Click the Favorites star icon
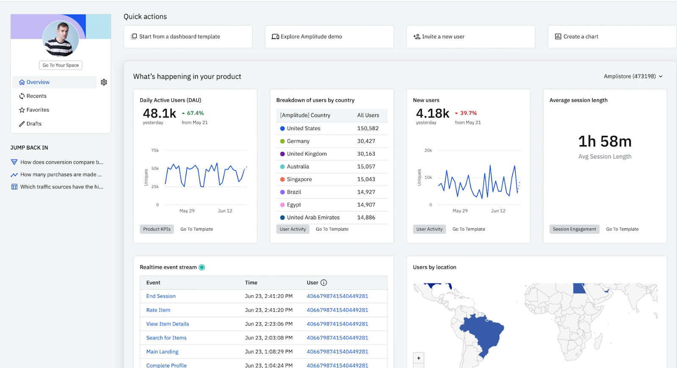The height and width of the screenshot is (368, 677). 22,110
